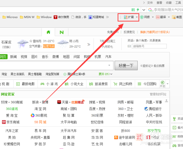Open 360游戏 link
The height and width of the screenshot is (149, 183).
click(12, 109)
